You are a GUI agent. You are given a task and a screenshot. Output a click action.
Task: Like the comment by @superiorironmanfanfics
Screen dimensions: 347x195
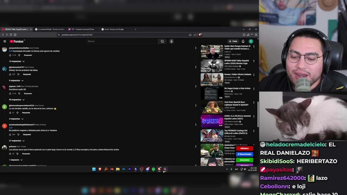point(10,55)
